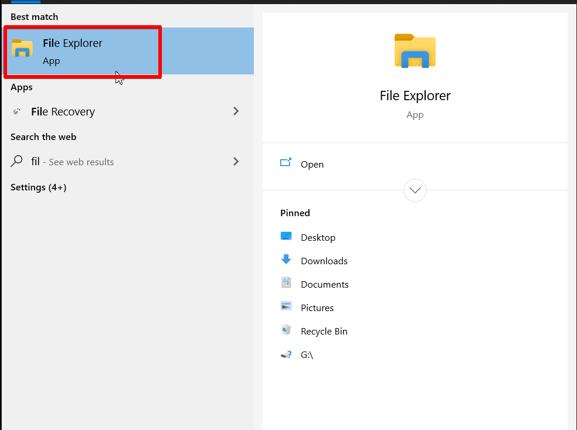The width and height of the screenshot is (577, 430).
Task: Click the Pictures pinned icon
Action: (286, 306)
